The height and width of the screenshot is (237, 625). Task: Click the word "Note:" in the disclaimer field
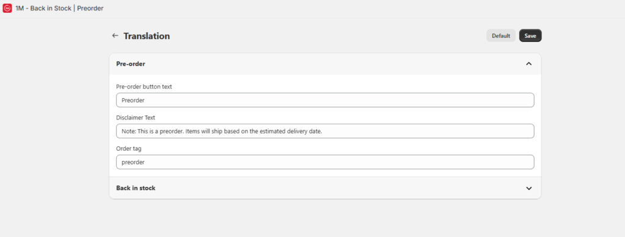(x=129, y=131)
